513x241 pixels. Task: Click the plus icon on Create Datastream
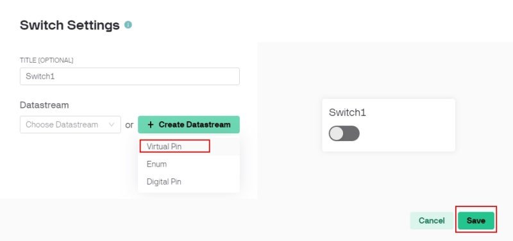(150, 124)
